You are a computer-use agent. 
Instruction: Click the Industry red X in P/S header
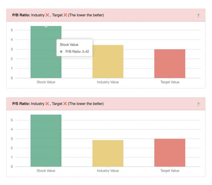point(47,104)
